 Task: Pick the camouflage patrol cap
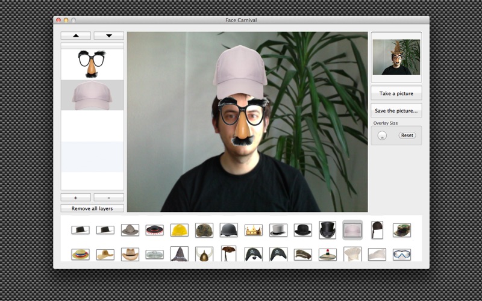click(x=402, y=230)
